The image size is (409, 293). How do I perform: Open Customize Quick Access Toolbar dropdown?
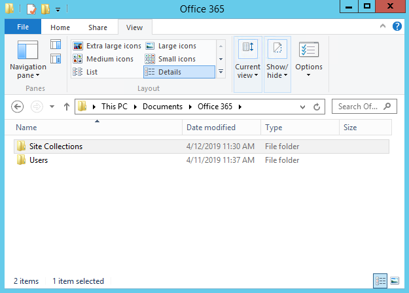[58, 10]
